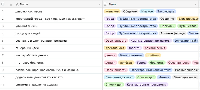Click the multi-select icon beside Темы
Screen dimensions: 200x90
coord(106,4)
